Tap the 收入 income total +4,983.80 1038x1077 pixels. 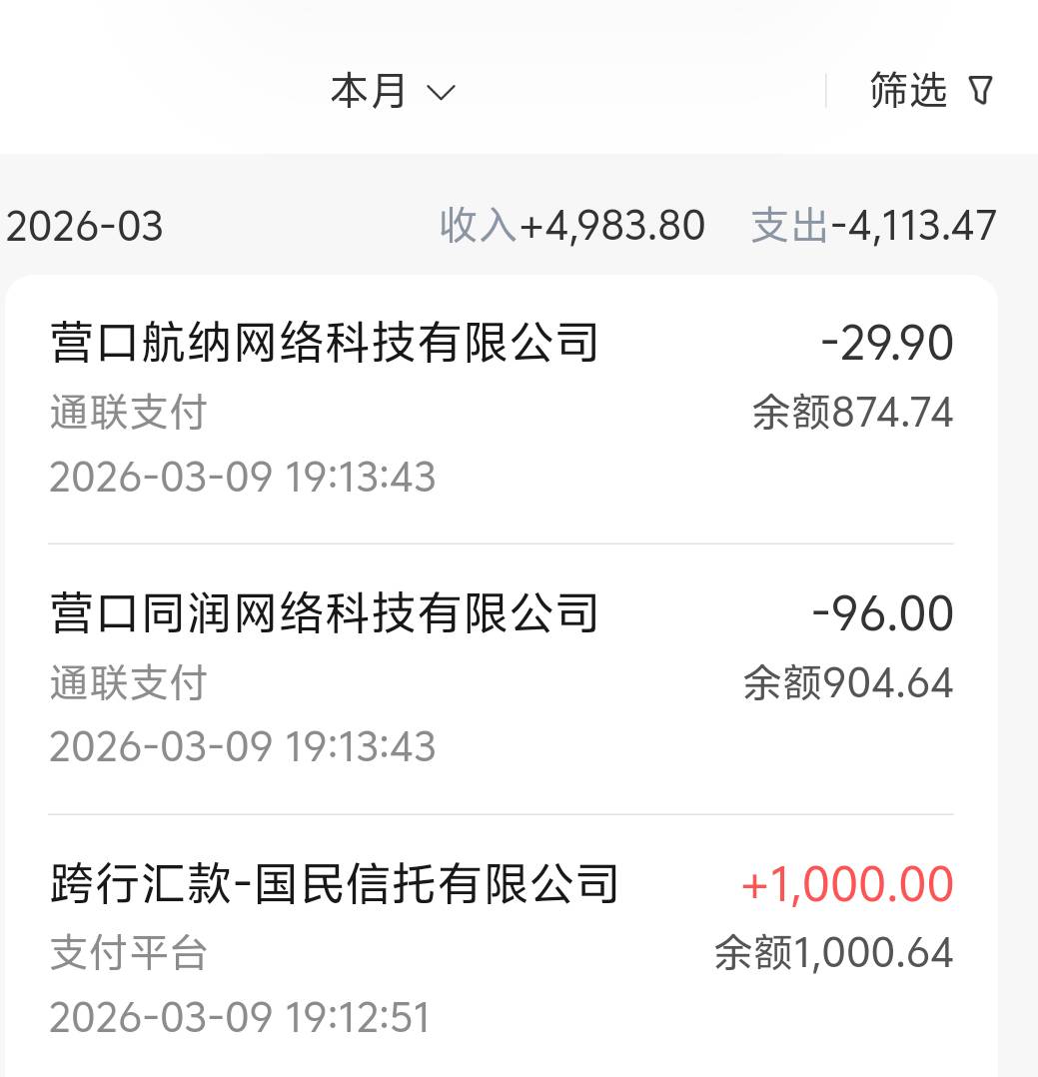click(x=572, y=226)
